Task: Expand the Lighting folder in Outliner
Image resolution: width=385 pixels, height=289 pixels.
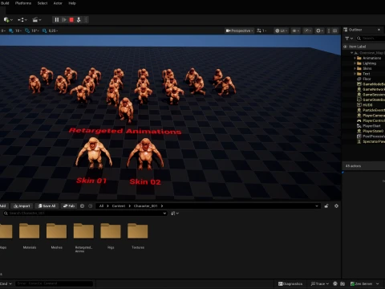Action: (355, 63)
